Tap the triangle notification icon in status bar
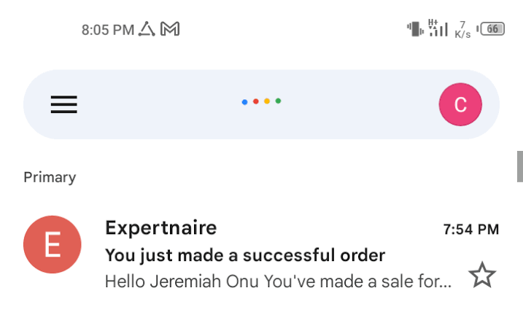Viewport: 523px width, 312px height. [147, 28]
